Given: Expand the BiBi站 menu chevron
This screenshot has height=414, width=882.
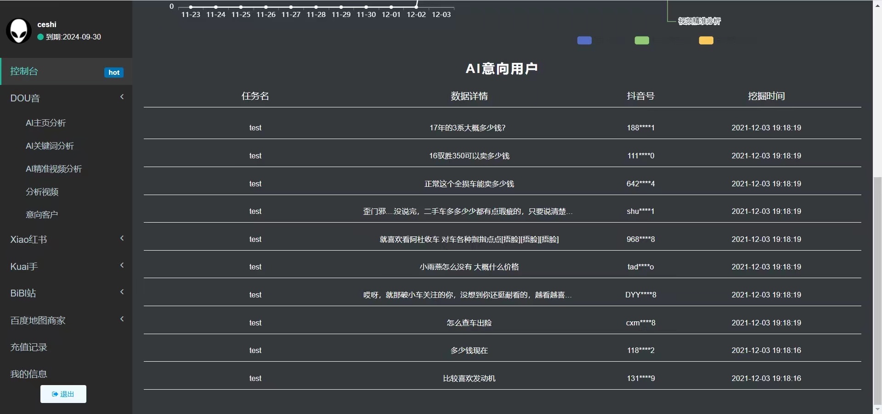Looking at the screenshot, I should click(x=122, y=292).
